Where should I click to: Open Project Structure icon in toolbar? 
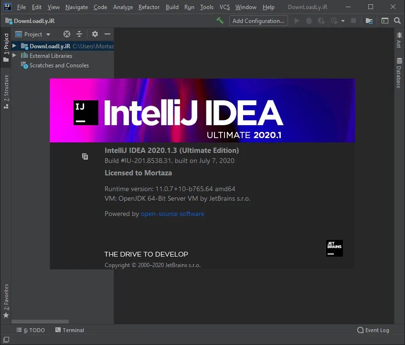tap(369, 21)
